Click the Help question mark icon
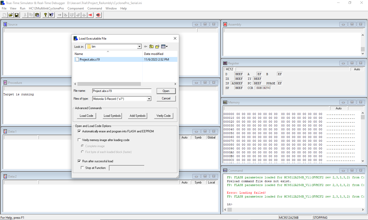Viewport: 368px width, 220px height. 45,15
